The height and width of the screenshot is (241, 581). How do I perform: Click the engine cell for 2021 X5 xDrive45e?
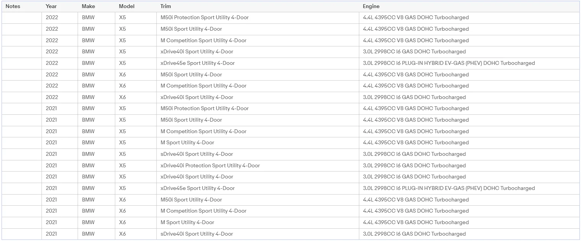tap(470, 188)
